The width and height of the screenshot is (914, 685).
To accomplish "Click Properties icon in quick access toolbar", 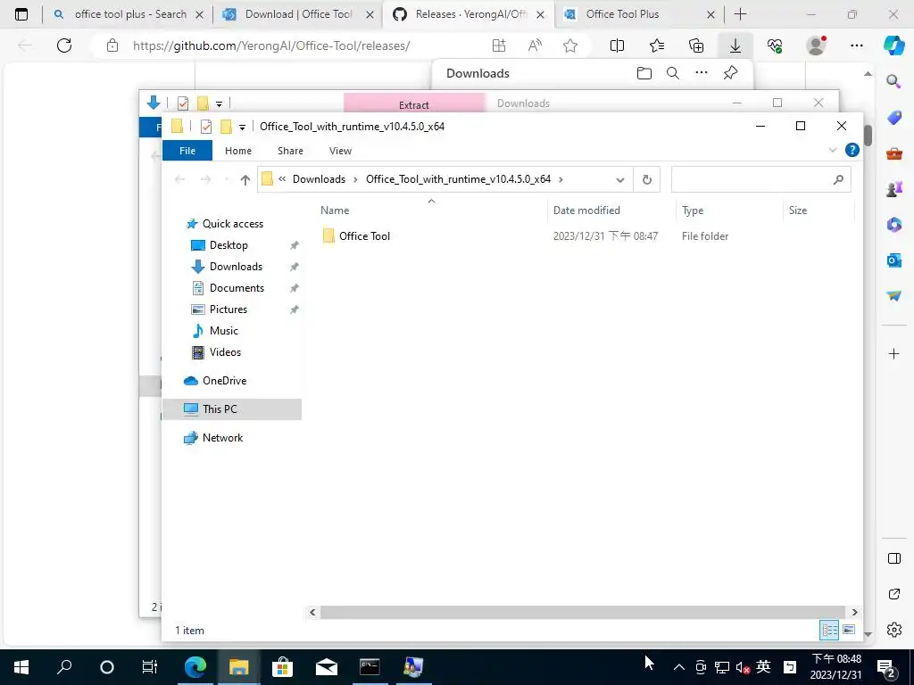I will 206,127.
